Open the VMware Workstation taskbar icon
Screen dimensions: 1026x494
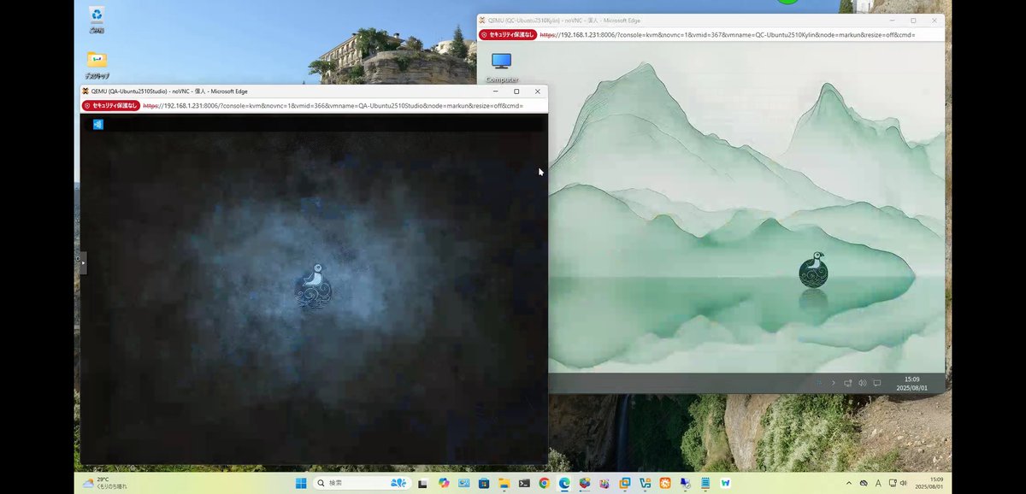click(x=625, y=483)
